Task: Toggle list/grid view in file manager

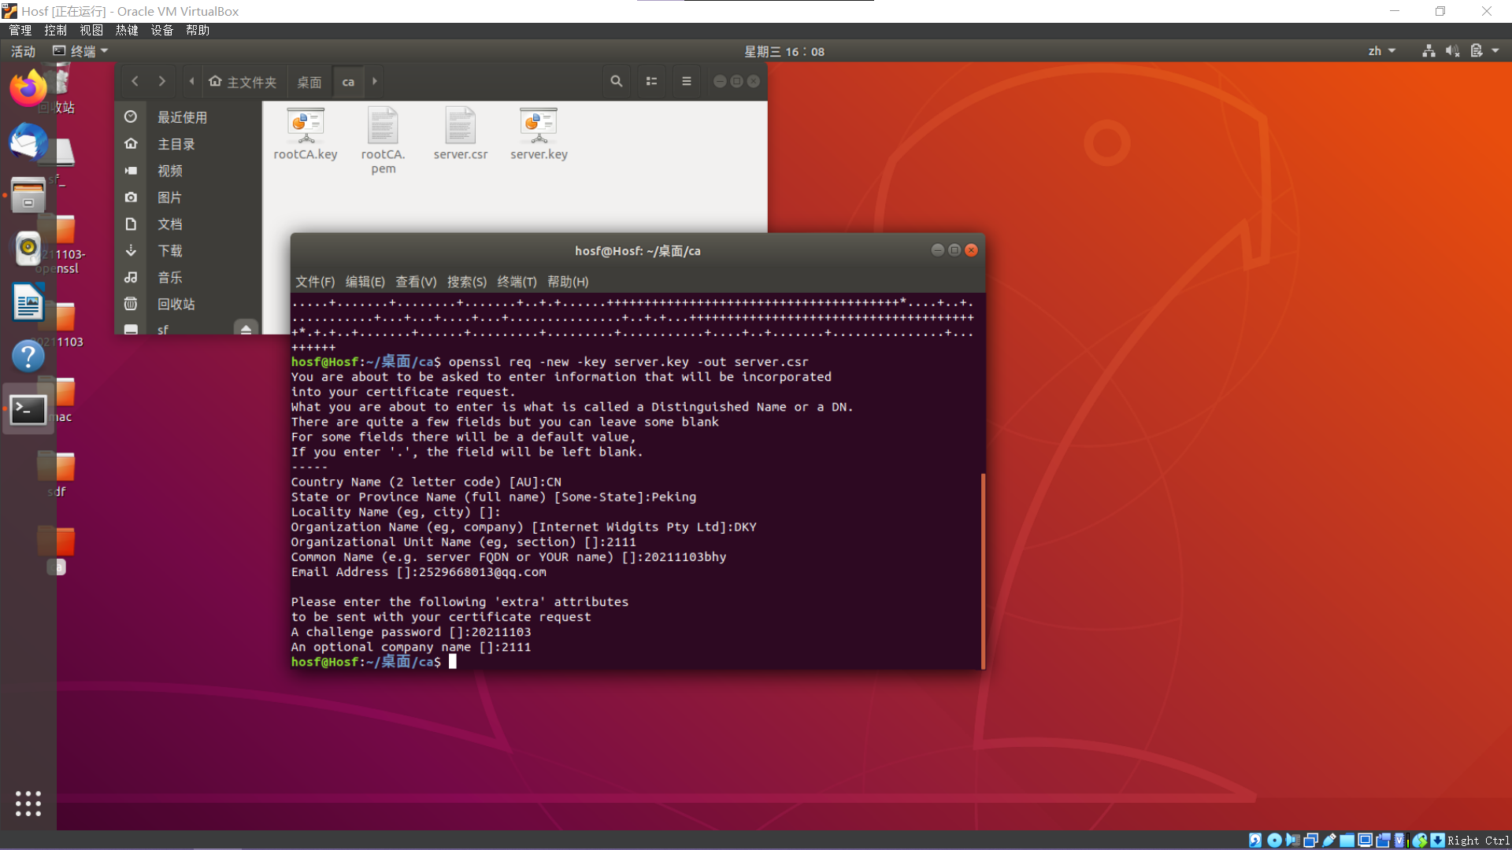Action: coord(651,81)
